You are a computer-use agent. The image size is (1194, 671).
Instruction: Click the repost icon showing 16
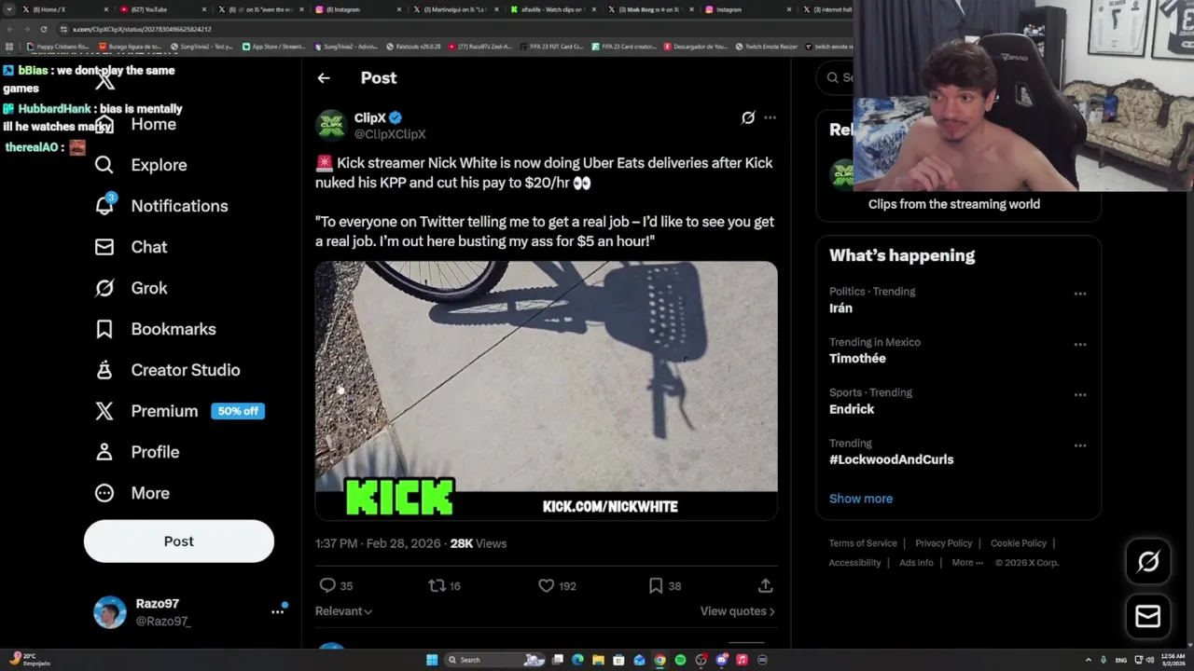pyautogui.click(x=437, y=585)
